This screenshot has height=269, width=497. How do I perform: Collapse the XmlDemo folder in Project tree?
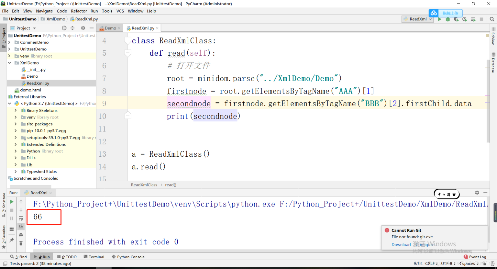pos(9,62)
